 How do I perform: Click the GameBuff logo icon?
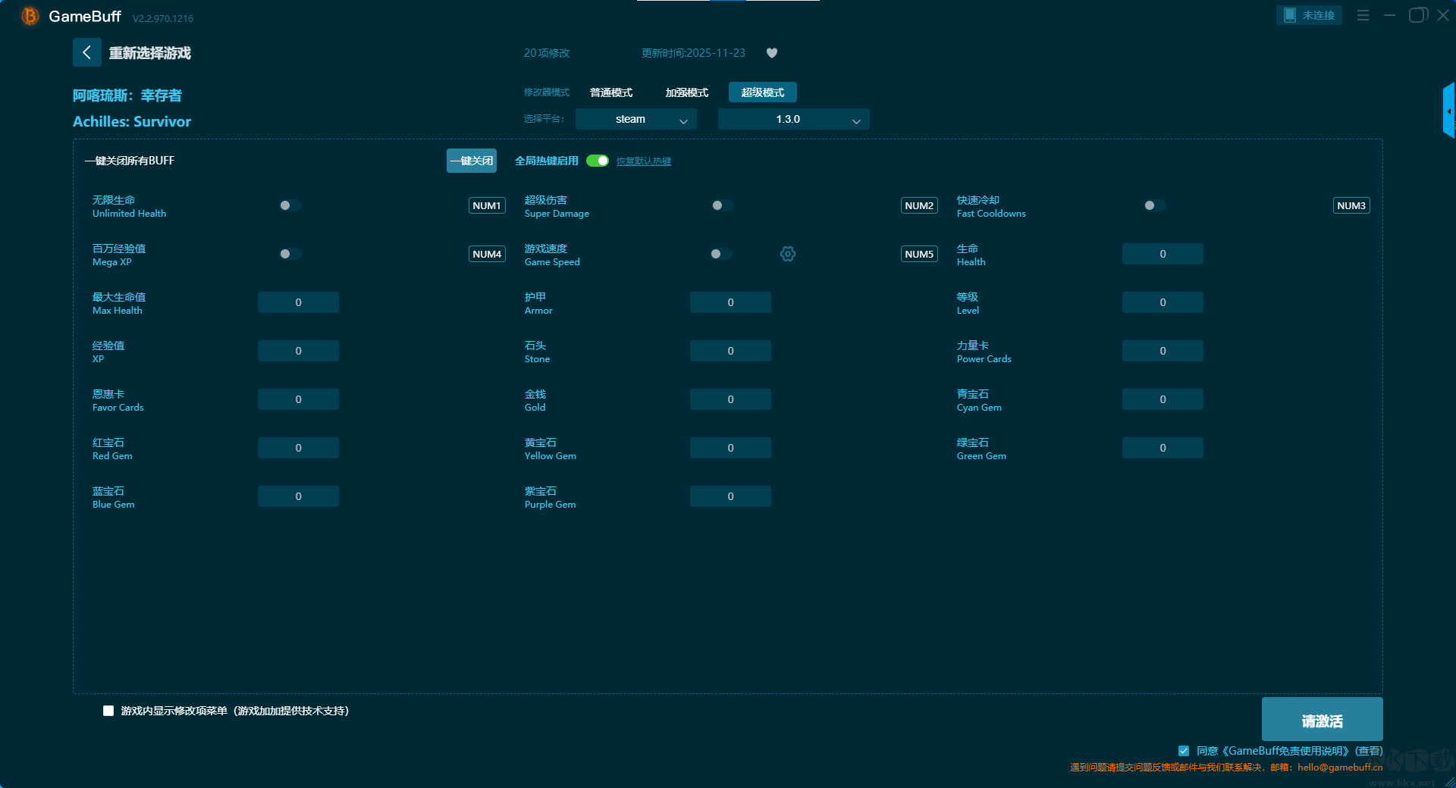tap(30, 16)
